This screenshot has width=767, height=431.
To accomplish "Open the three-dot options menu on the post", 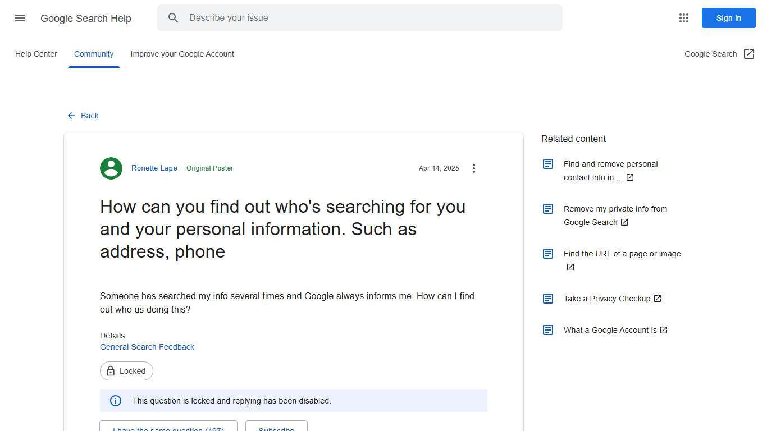I will (x=474, y=168).
